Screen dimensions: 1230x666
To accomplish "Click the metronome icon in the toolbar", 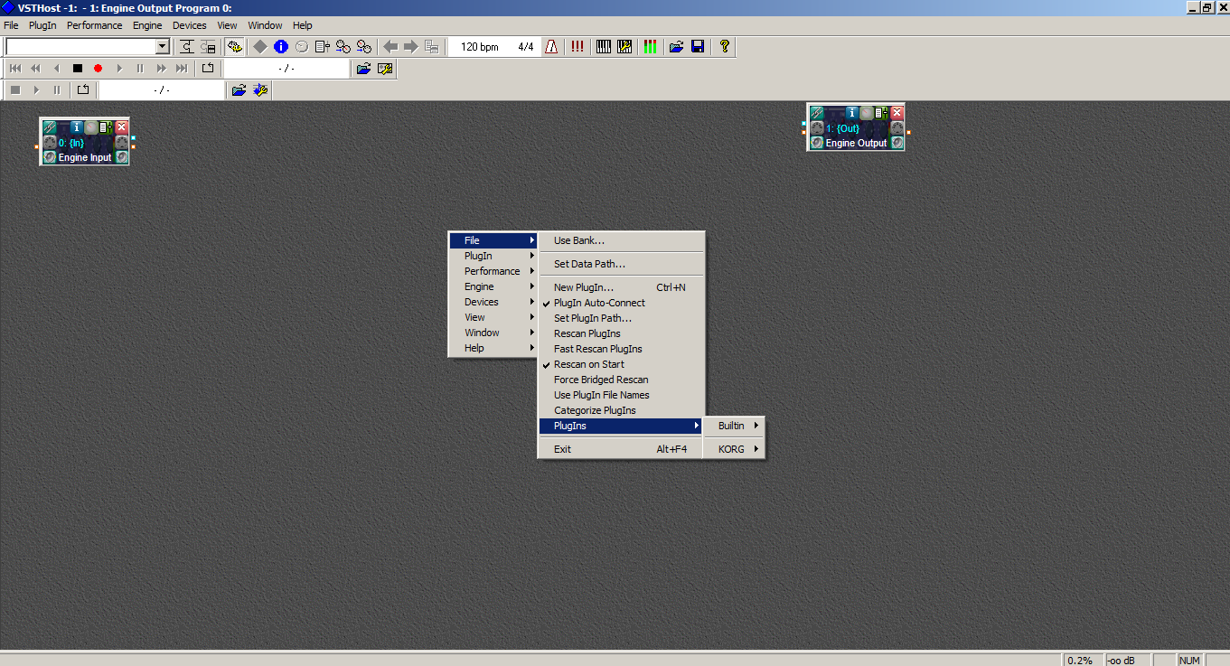I will 551,47.
